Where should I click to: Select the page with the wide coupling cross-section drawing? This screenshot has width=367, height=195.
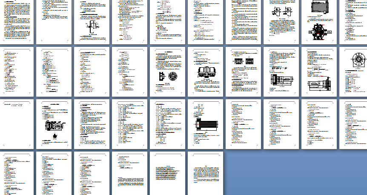pyautogui.click(x=205, y=72)
